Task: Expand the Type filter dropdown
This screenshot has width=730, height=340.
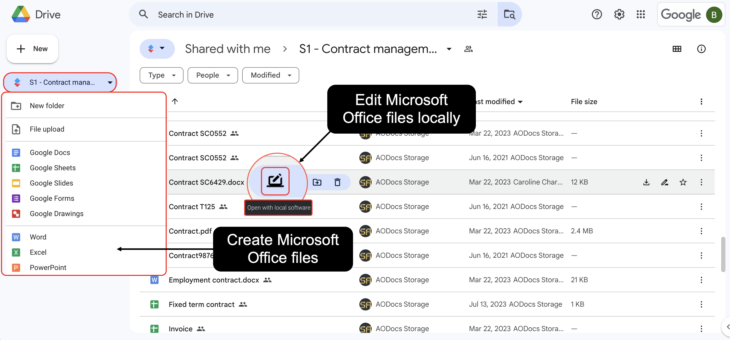Action: tap(162, 75)
